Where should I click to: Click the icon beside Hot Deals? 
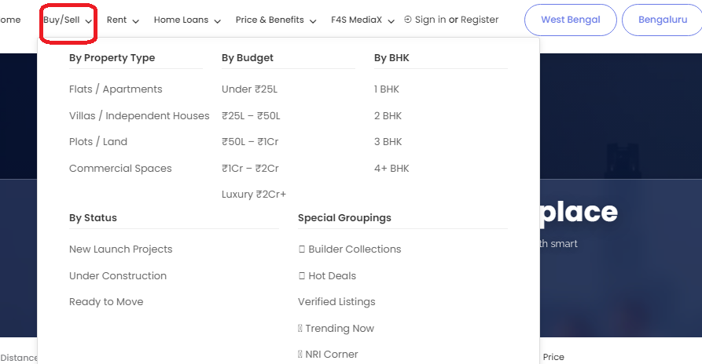tap(301, 276)
